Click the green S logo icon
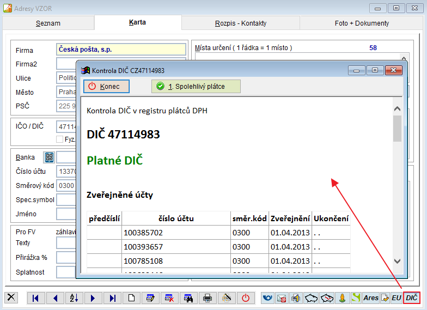Screen dimensions: 427x310 click(x=356, y=298)
